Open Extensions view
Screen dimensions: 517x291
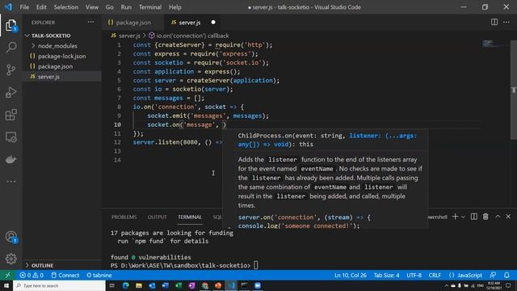tap(11, 115)
